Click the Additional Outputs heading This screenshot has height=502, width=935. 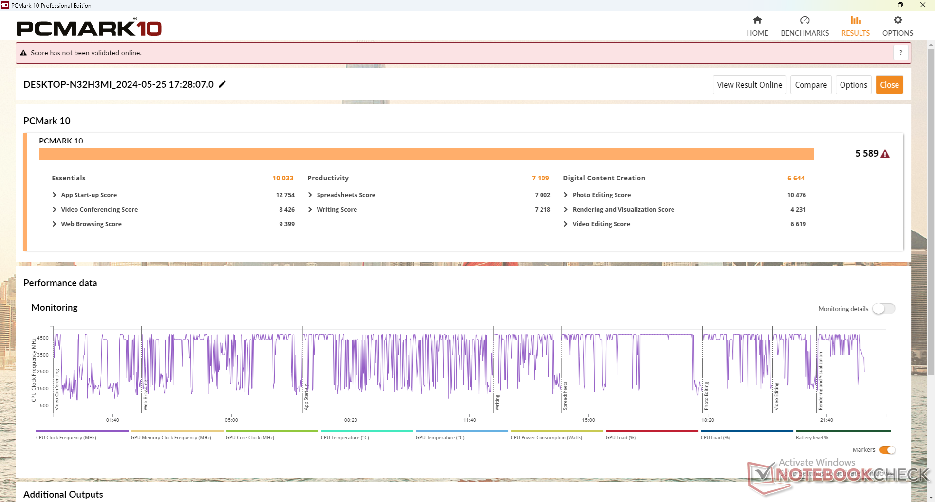click(x=63, y=494)
